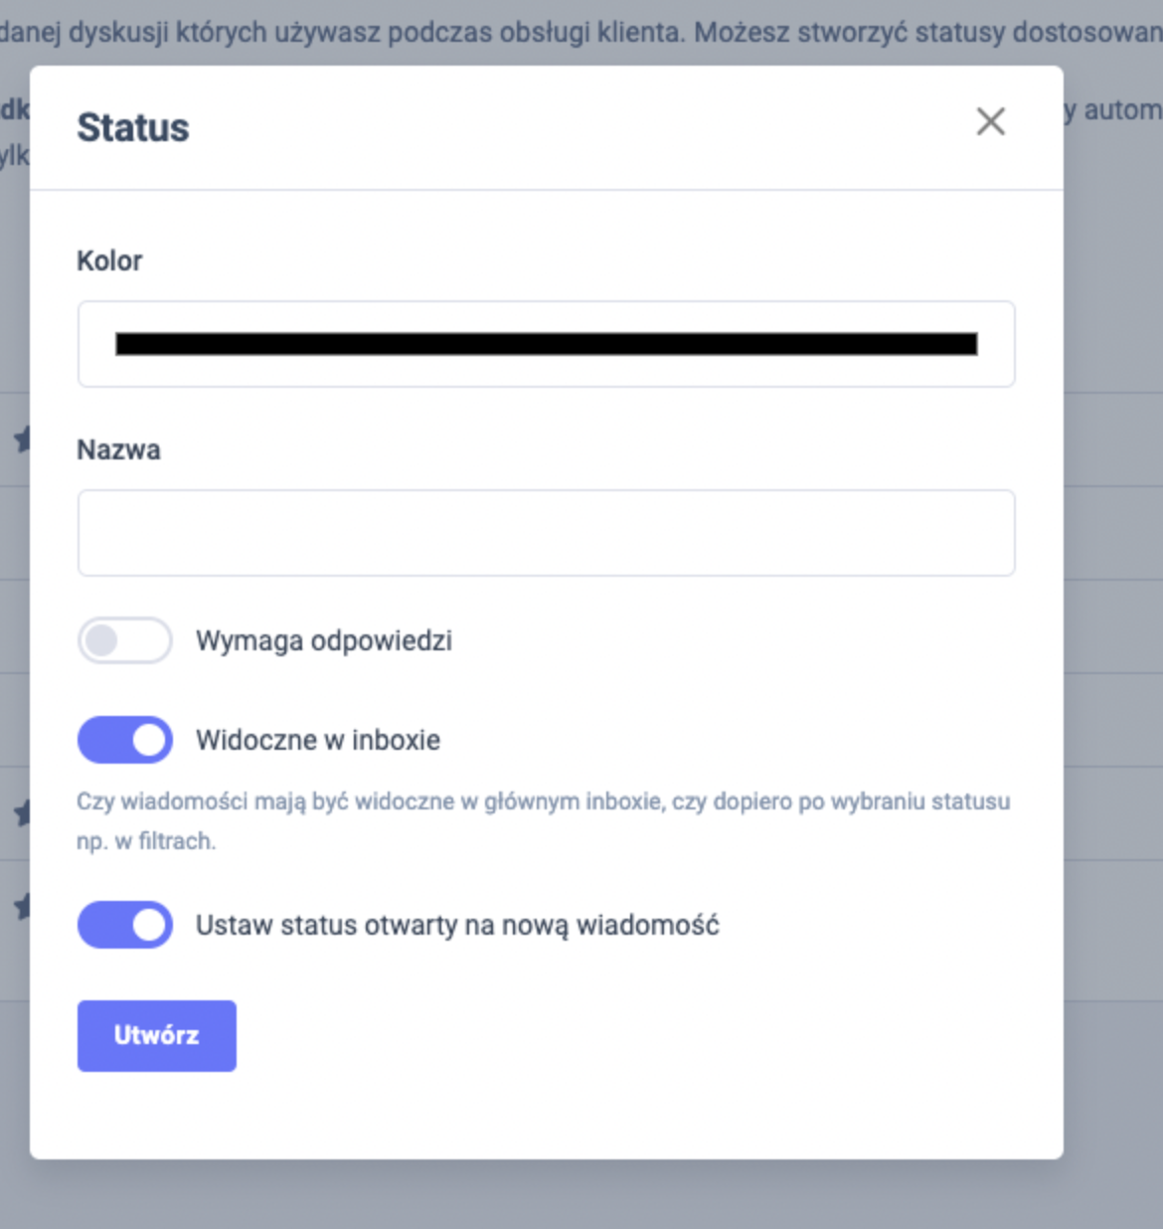
Task: Enable the Wymaga odpowiedzi switch
Action: coord(124,641)
